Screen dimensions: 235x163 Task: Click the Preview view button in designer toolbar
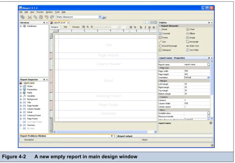pyautogui.click(x=76, y=27)
